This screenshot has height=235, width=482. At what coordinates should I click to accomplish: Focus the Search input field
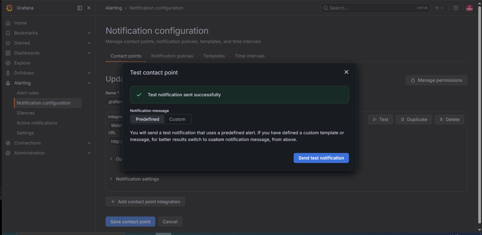click(x=375, y=8)
